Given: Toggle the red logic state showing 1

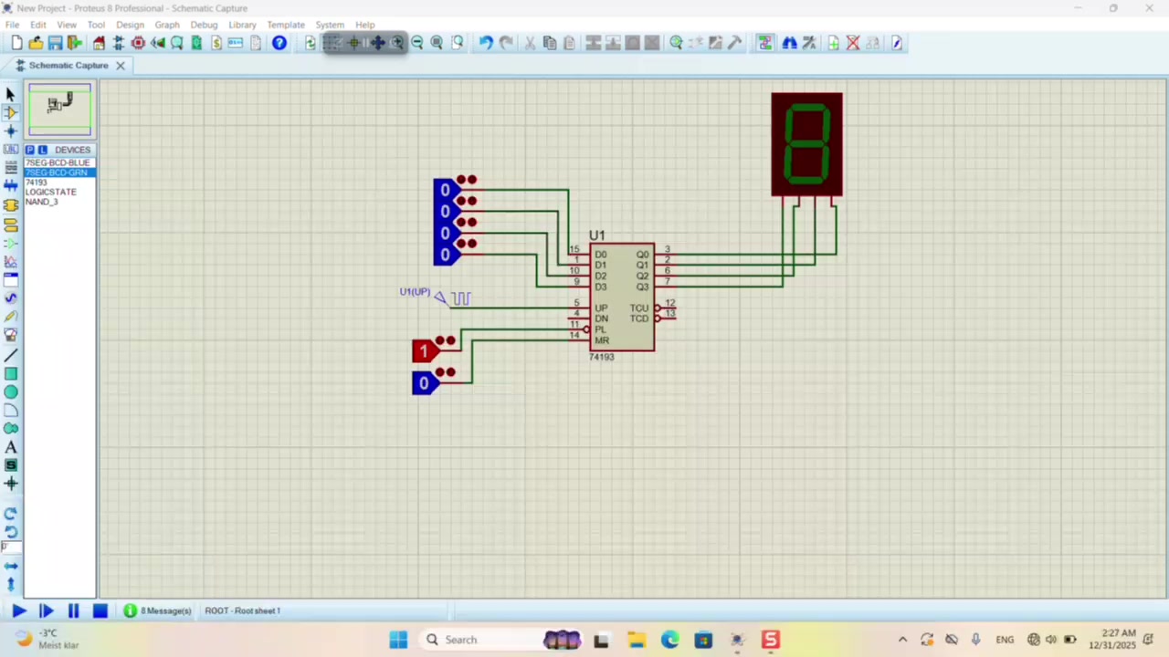Looking at the screenshot, I should (424, 351).
